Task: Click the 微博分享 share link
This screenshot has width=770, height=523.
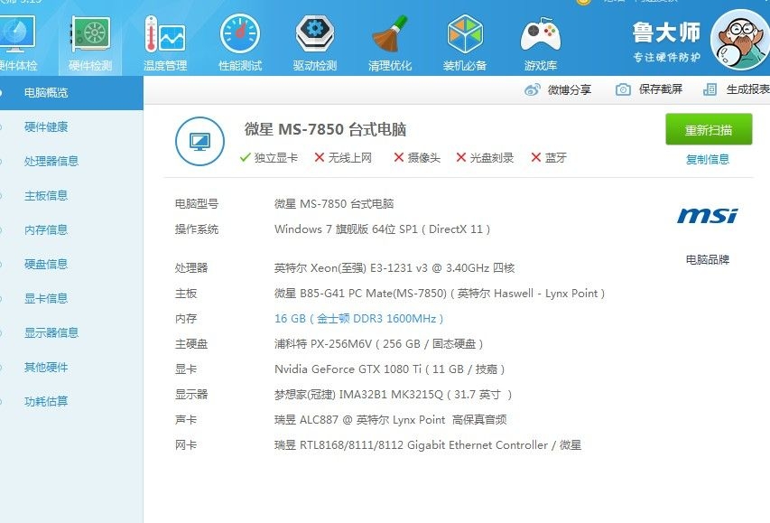Action: pos(570,90)
